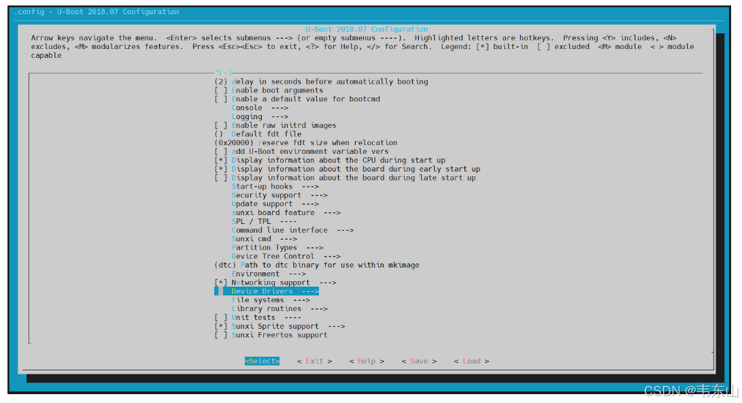Toggle add U-Boot environment variable vers

pos(221,152)
